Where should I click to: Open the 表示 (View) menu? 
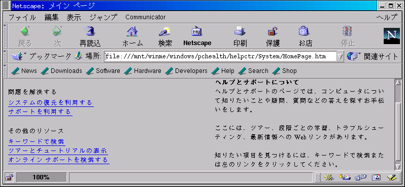(74, 18)
